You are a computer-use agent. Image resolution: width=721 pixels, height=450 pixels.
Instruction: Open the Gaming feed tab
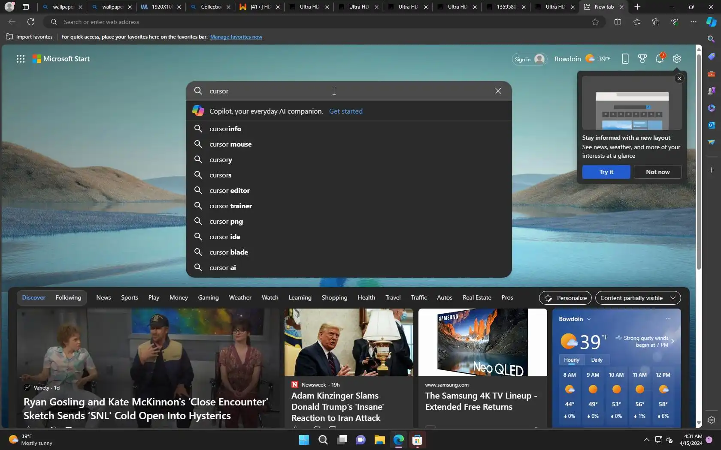coord(208,297)
